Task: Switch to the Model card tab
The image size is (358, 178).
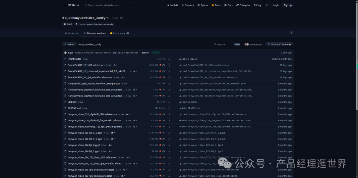Action: (72, 33)
